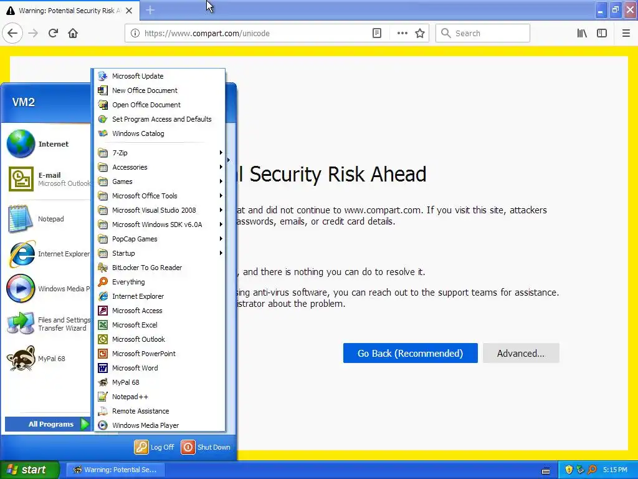Expand the PopCap Games submenu
Image resolution: width=638 pixels, height=479 pixels.
click(x=160, y=239)
